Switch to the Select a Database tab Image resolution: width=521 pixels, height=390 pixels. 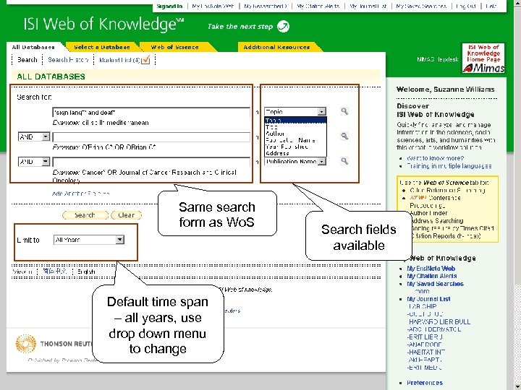point(102,47)
